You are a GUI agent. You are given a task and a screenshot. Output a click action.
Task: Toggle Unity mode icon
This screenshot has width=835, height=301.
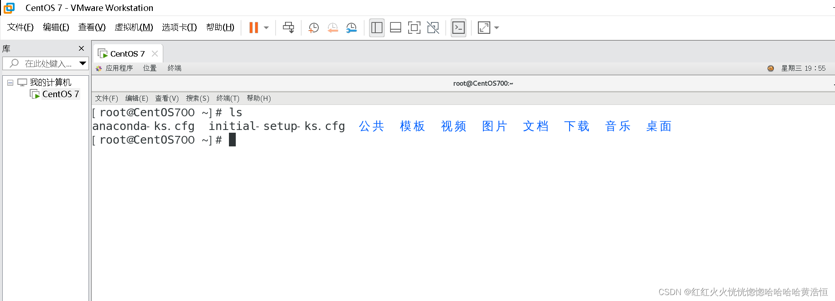[433, 28]
